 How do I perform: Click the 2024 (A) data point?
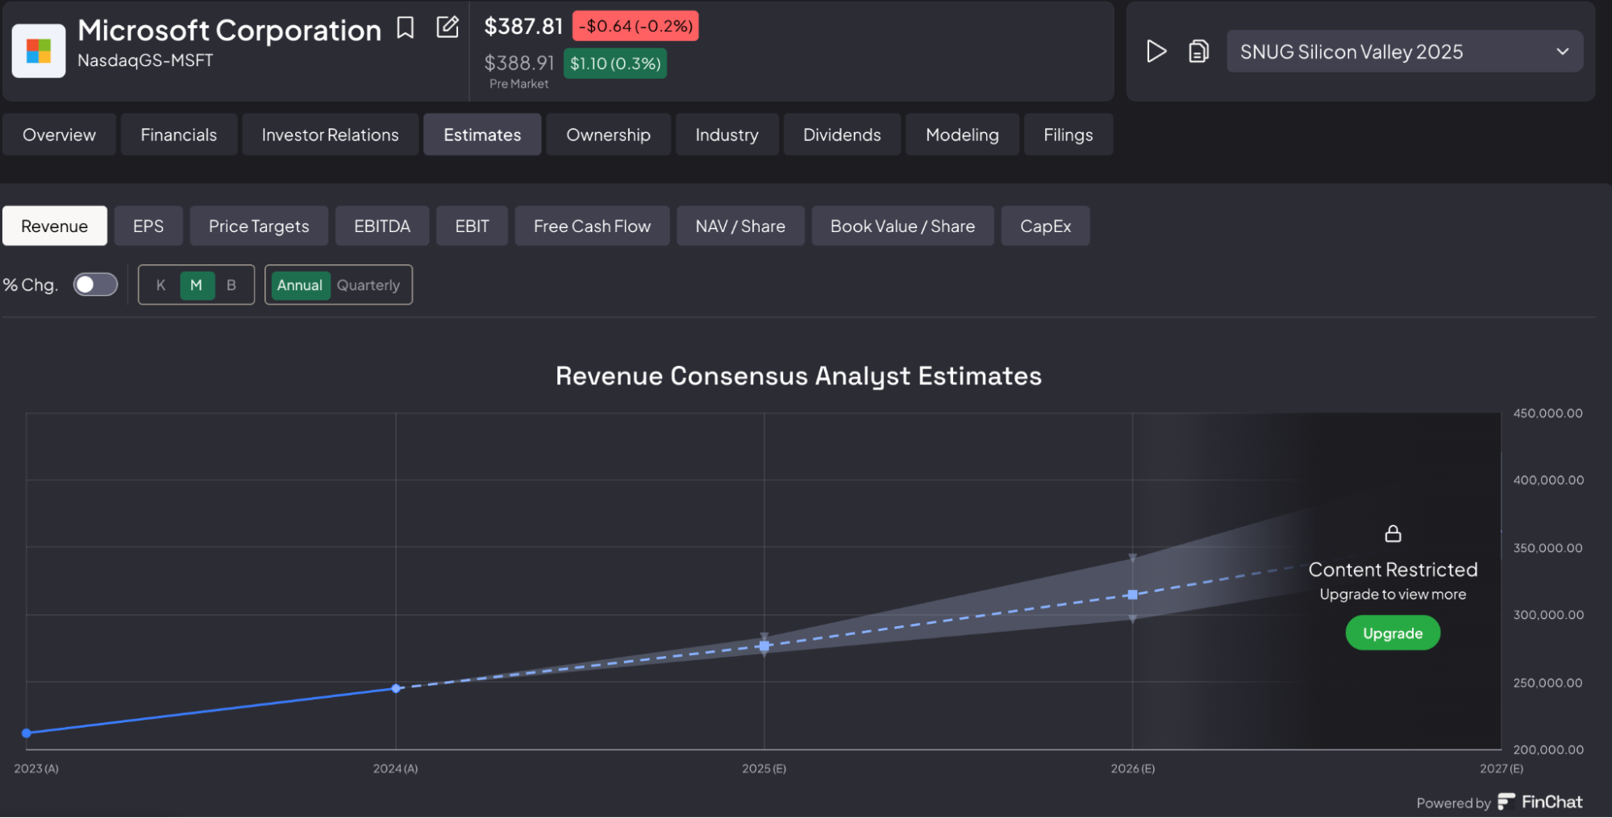(396, 688)
